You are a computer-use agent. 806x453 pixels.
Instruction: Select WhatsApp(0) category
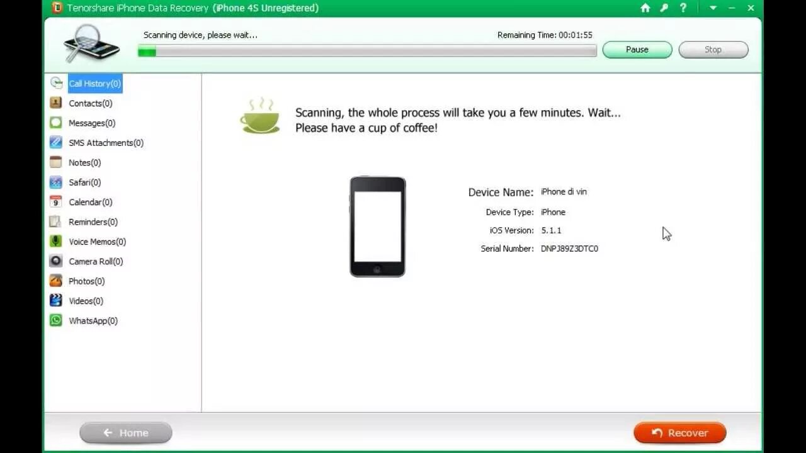(x=93, y=321)
